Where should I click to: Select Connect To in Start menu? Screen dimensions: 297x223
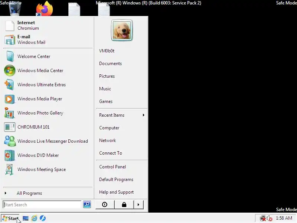111,153
